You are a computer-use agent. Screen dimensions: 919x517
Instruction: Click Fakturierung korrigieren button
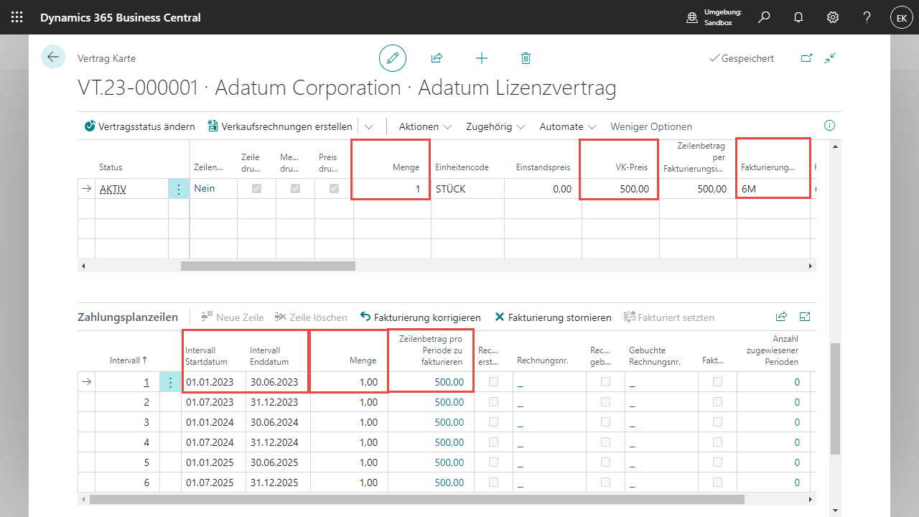coord(421,317)
